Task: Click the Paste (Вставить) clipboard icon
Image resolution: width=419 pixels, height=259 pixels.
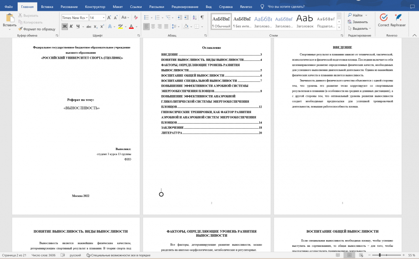Action: pos(10,18)
